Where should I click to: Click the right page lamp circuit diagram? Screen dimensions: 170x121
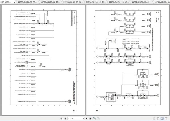coord(128,58)
